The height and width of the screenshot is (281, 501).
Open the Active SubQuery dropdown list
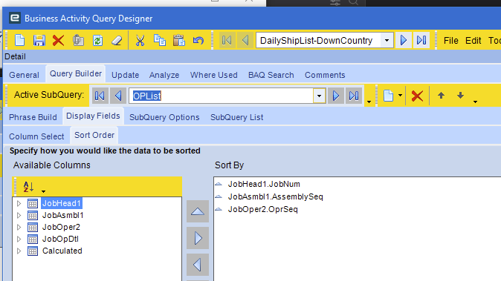319,96
